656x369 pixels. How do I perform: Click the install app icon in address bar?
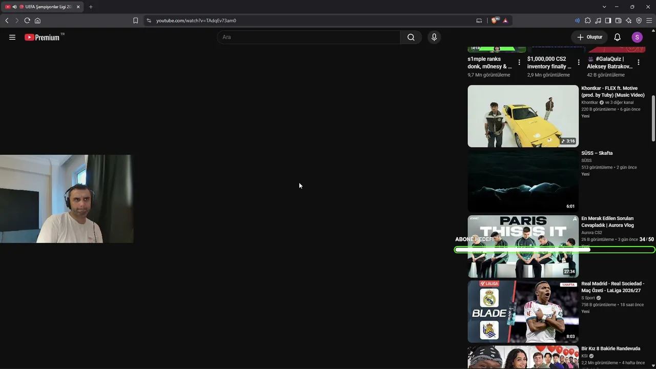coord(479,20)
